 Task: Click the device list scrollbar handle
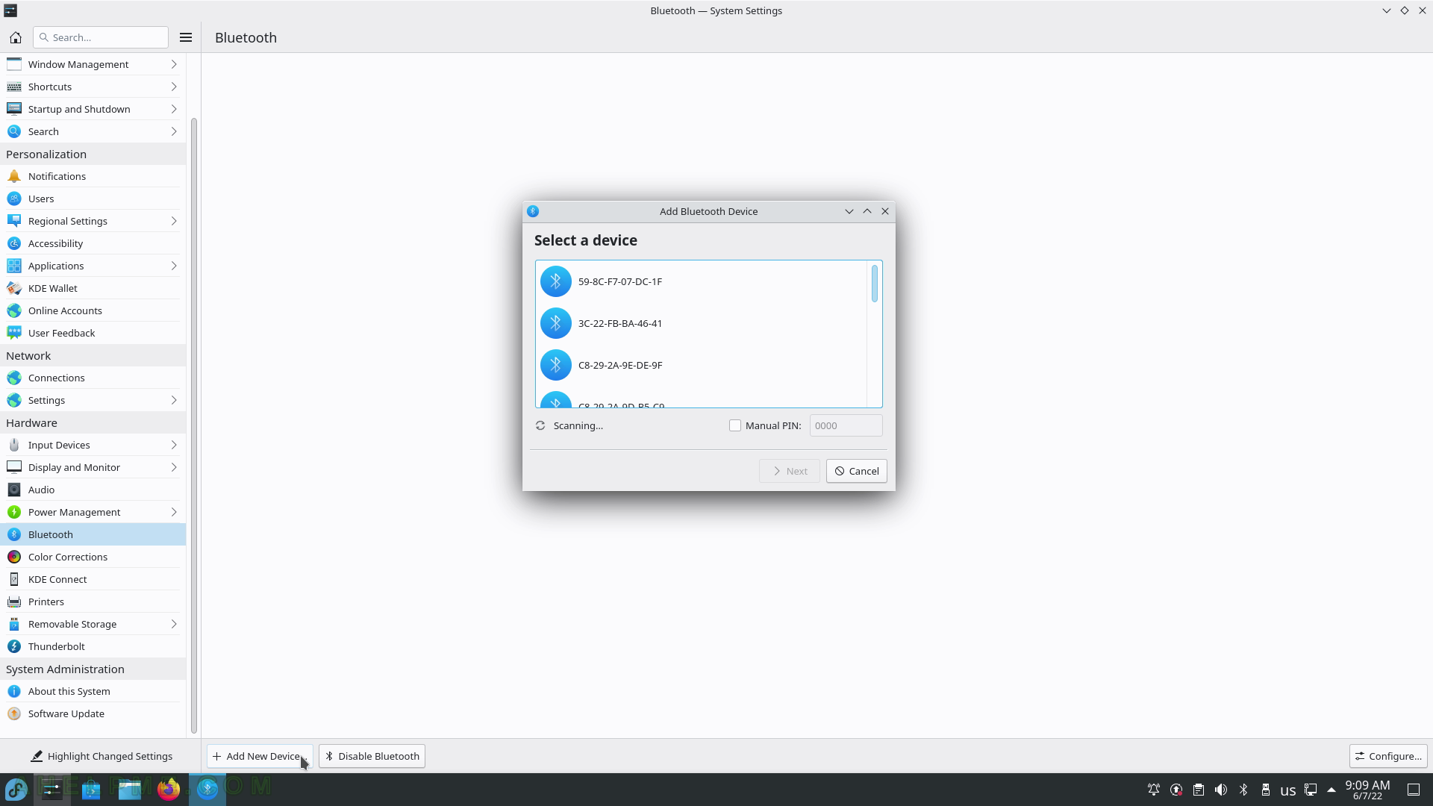[875, 284]
